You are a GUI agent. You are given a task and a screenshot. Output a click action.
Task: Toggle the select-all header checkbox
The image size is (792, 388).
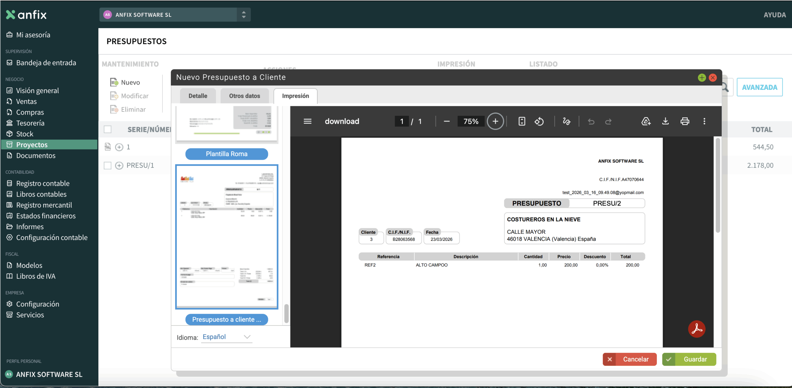tap(108, 129)
